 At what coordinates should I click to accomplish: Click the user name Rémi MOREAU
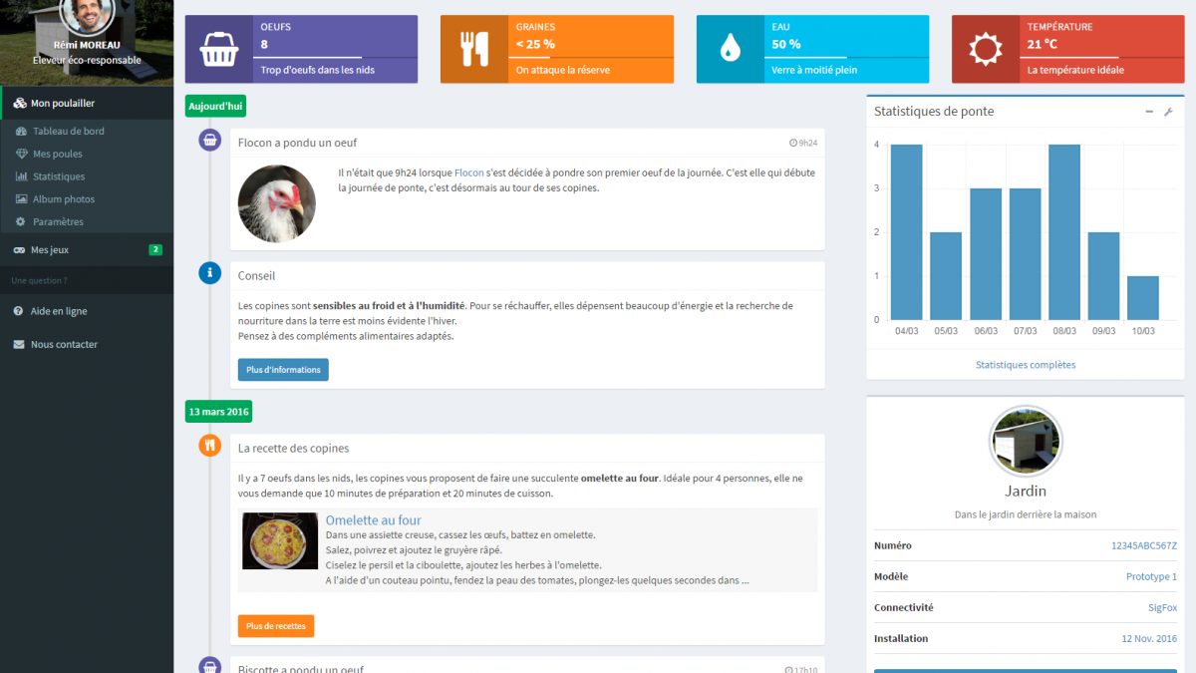coord(87,45)
